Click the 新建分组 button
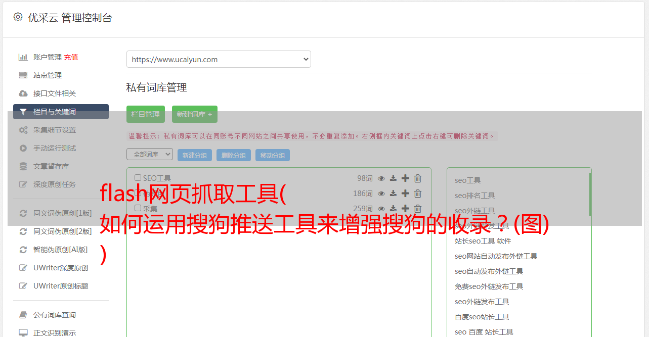 (195, 155)
